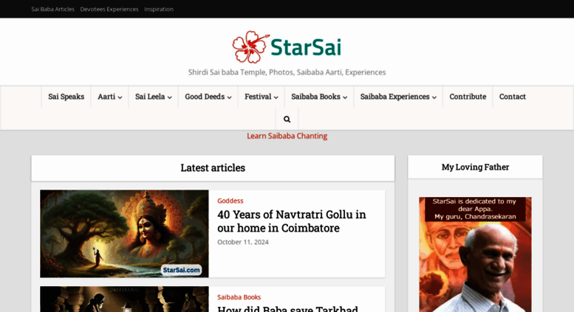Open Devotees Experiences in top bar
Viewport: 574px width, 312px height.
(109, 9)
